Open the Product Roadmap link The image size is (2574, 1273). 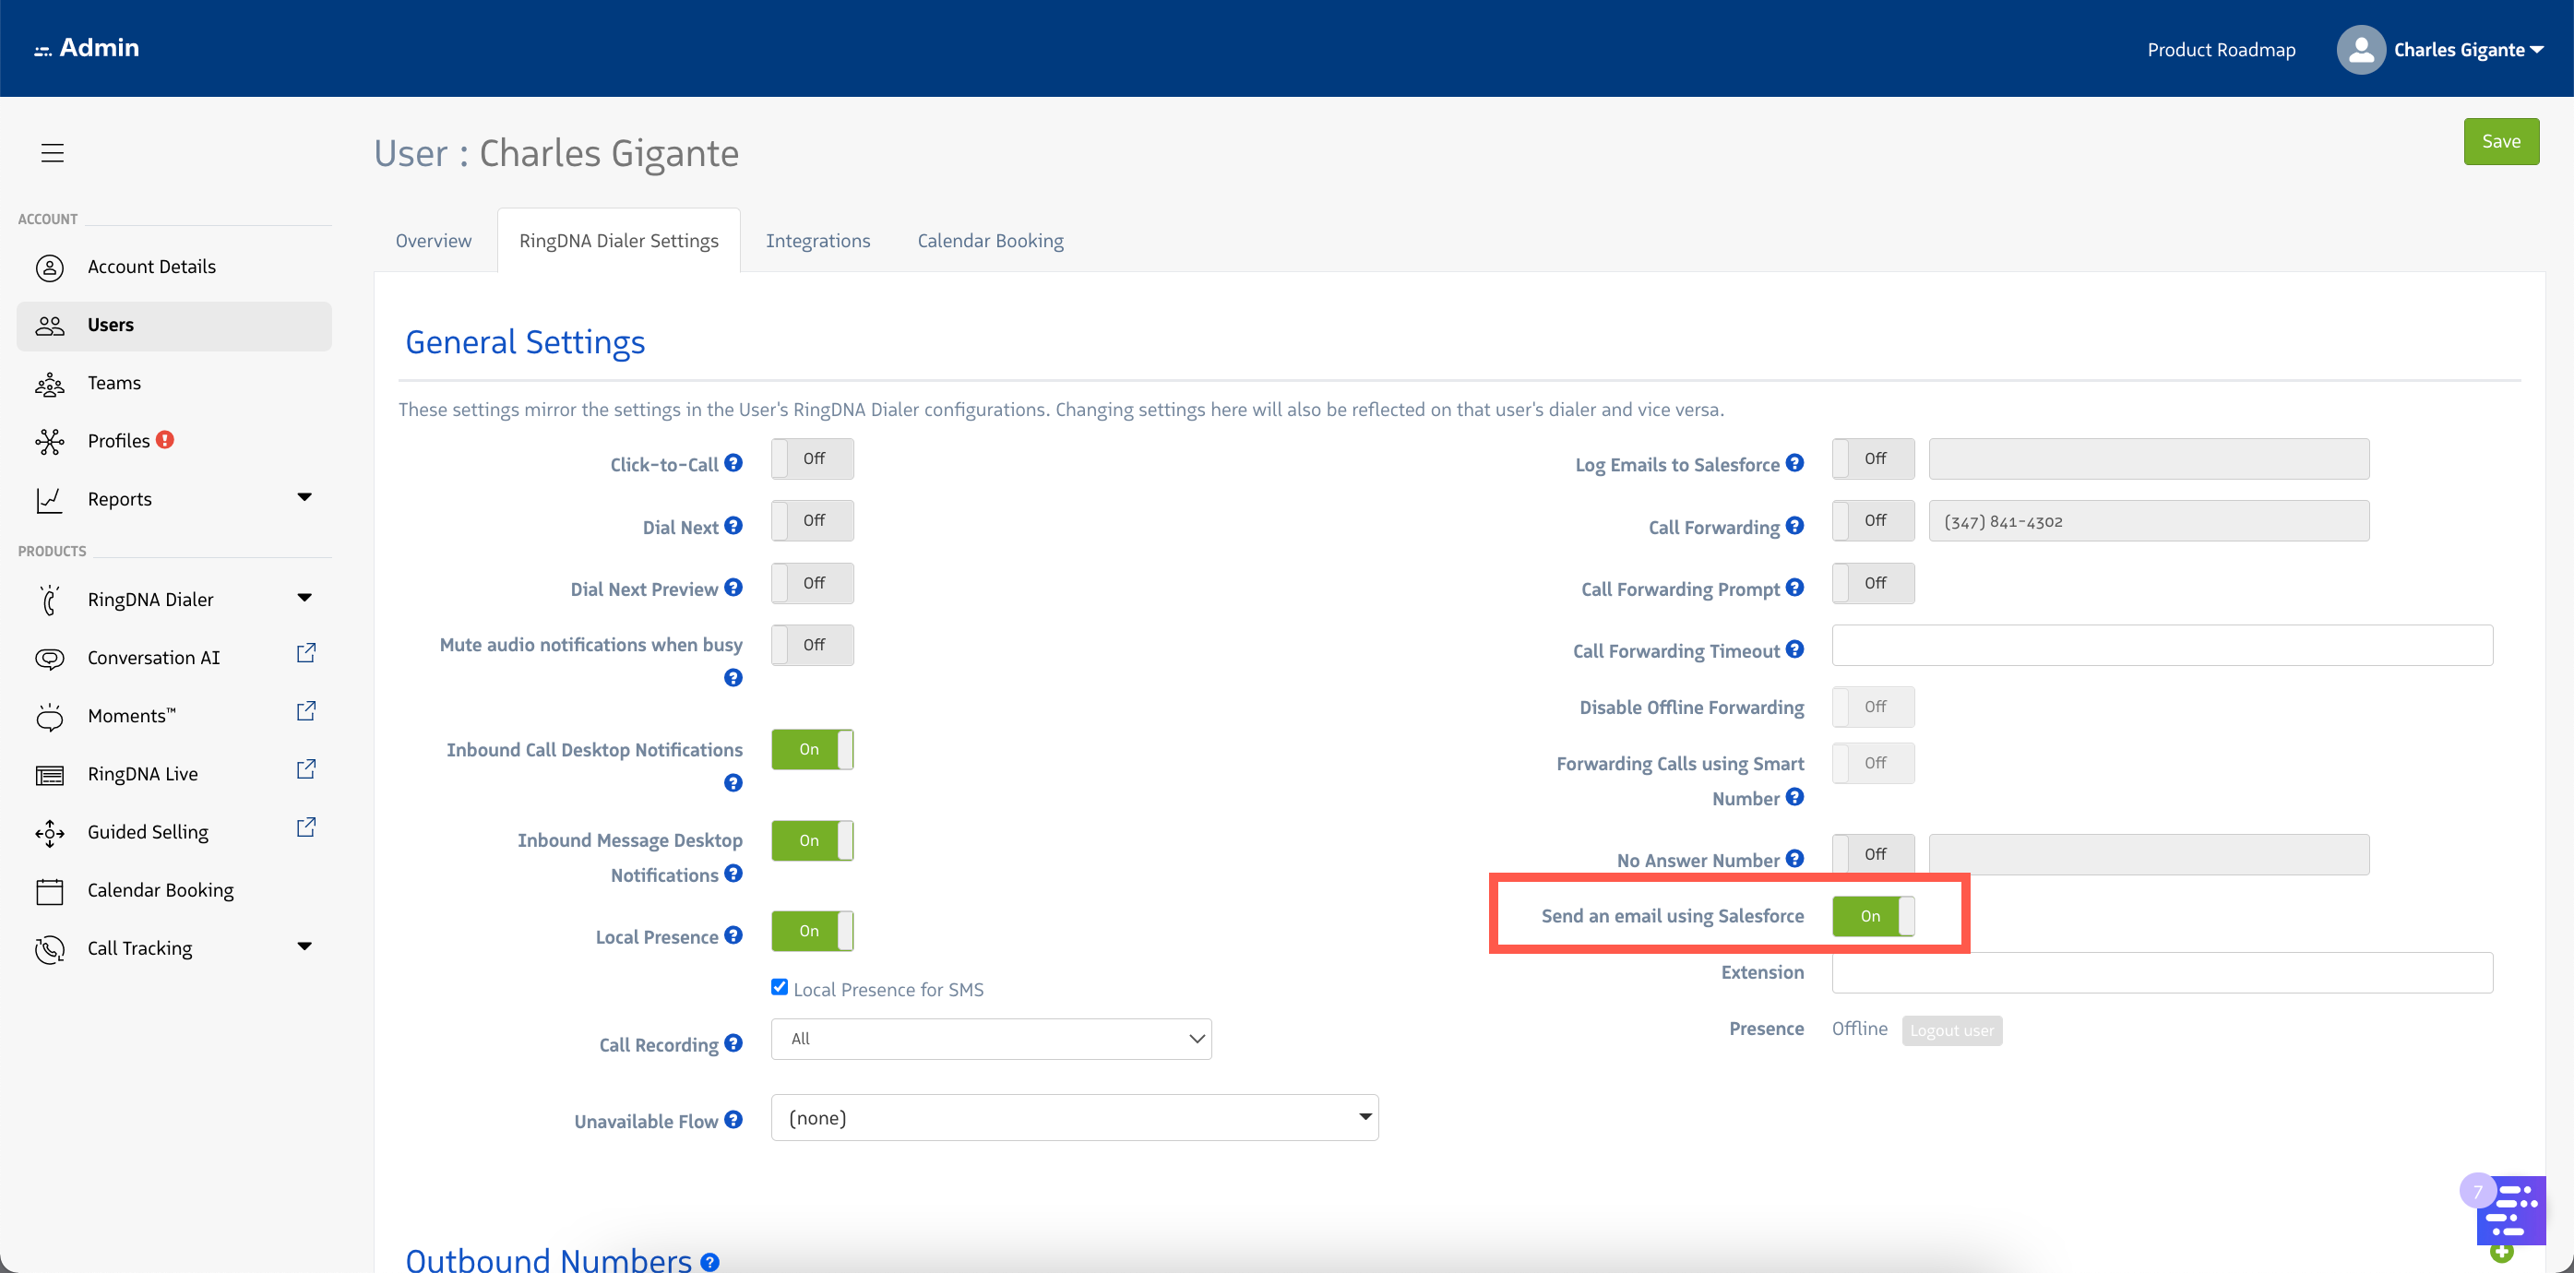[2222, 50]
